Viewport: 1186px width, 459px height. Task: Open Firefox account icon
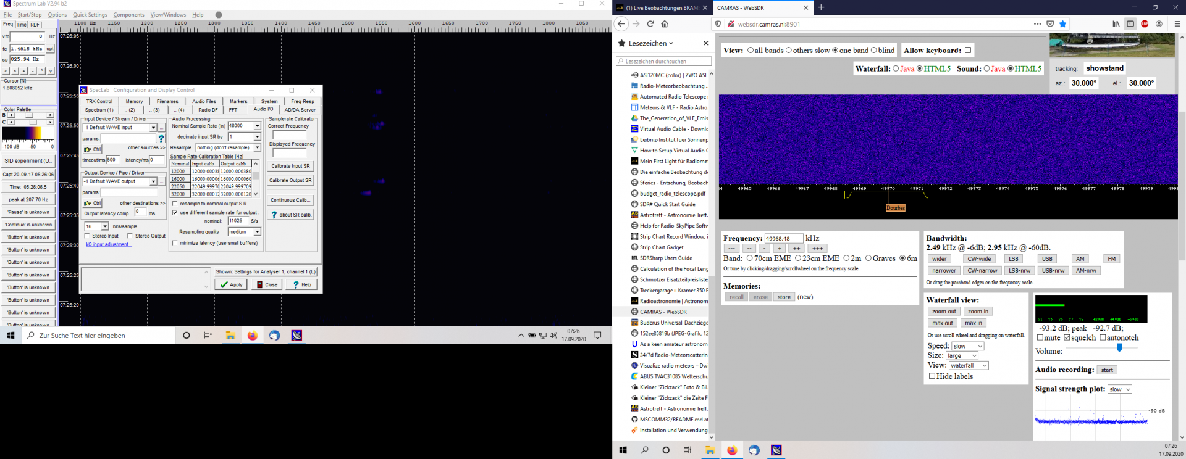[1159, 24]
